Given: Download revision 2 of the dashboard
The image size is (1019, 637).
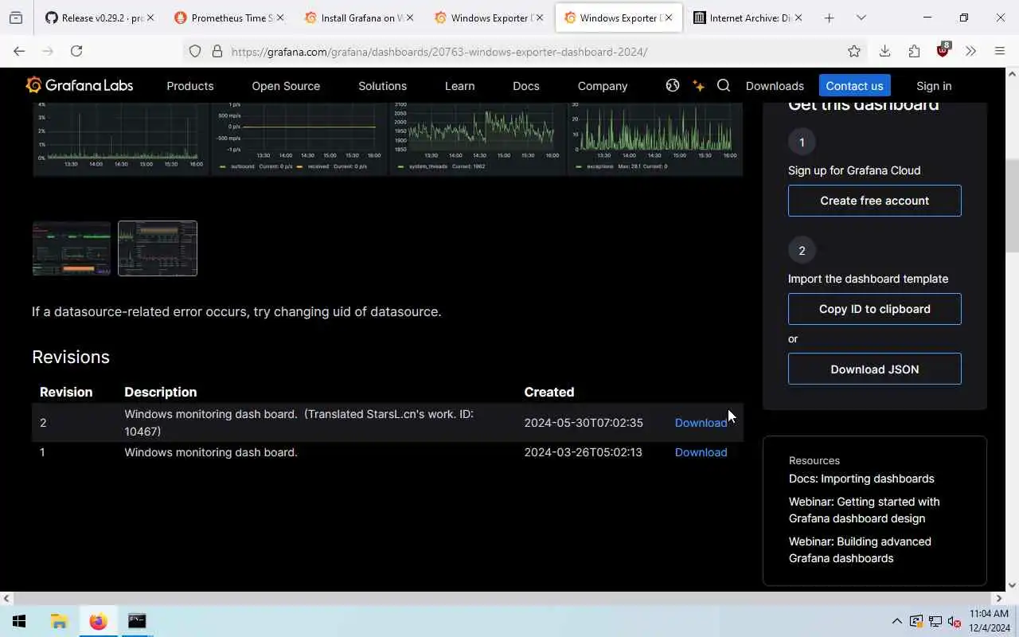Looking at the screenshot, I should point(701,423).
